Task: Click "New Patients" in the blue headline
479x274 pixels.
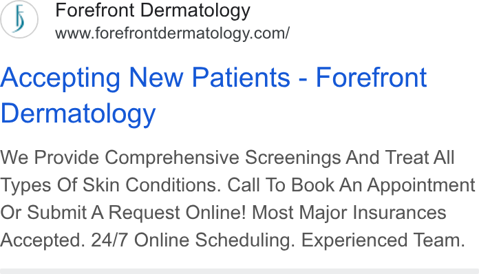Action: [209, 78]
